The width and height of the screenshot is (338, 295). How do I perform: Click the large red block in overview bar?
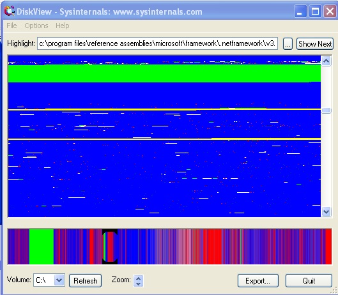pos(213,246)
